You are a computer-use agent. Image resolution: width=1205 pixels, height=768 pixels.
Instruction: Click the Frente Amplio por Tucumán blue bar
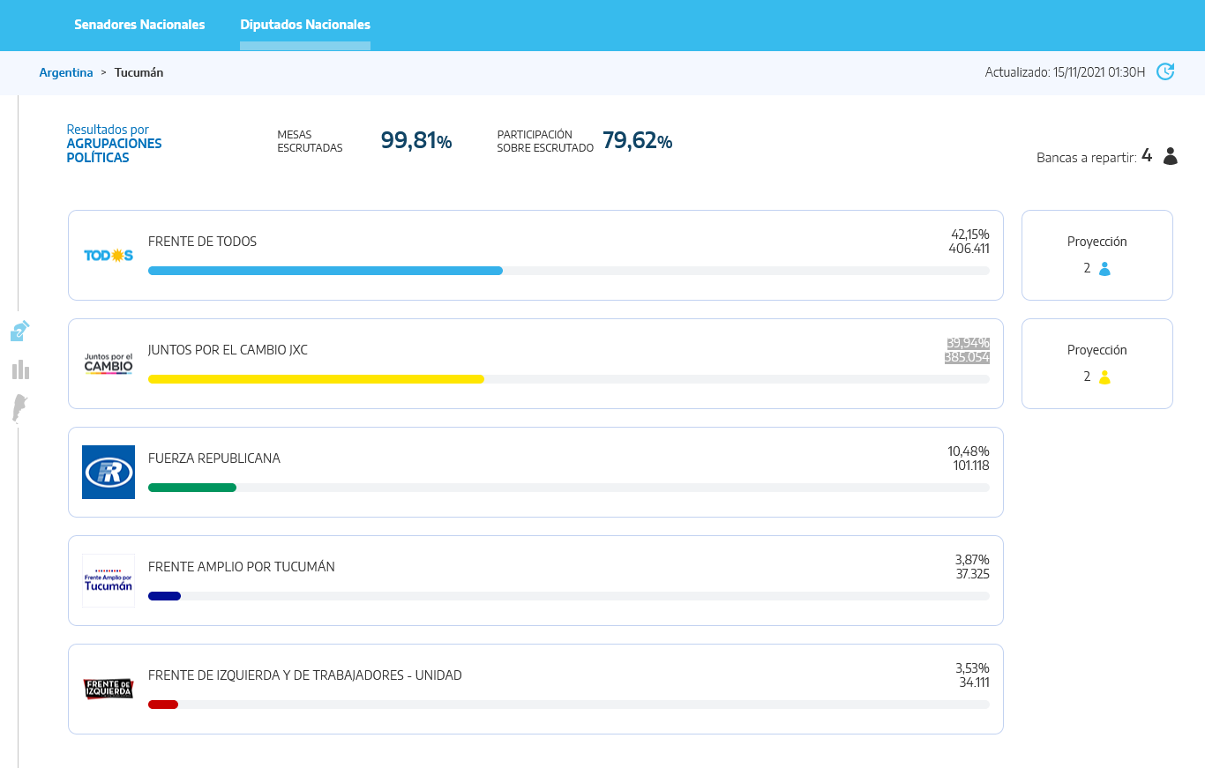164,596
